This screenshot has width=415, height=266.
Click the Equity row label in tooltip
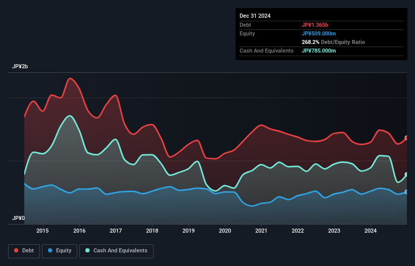tap(247, 33)
